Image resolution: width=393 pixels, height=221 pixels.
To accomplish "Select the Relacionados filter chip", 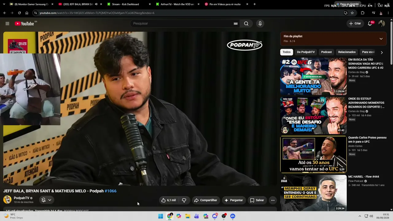I will [x=347, y=52].
